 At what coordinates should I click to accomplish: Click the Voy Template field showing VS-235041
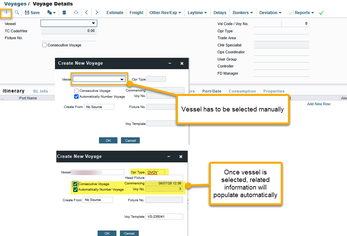pos(164,217)
